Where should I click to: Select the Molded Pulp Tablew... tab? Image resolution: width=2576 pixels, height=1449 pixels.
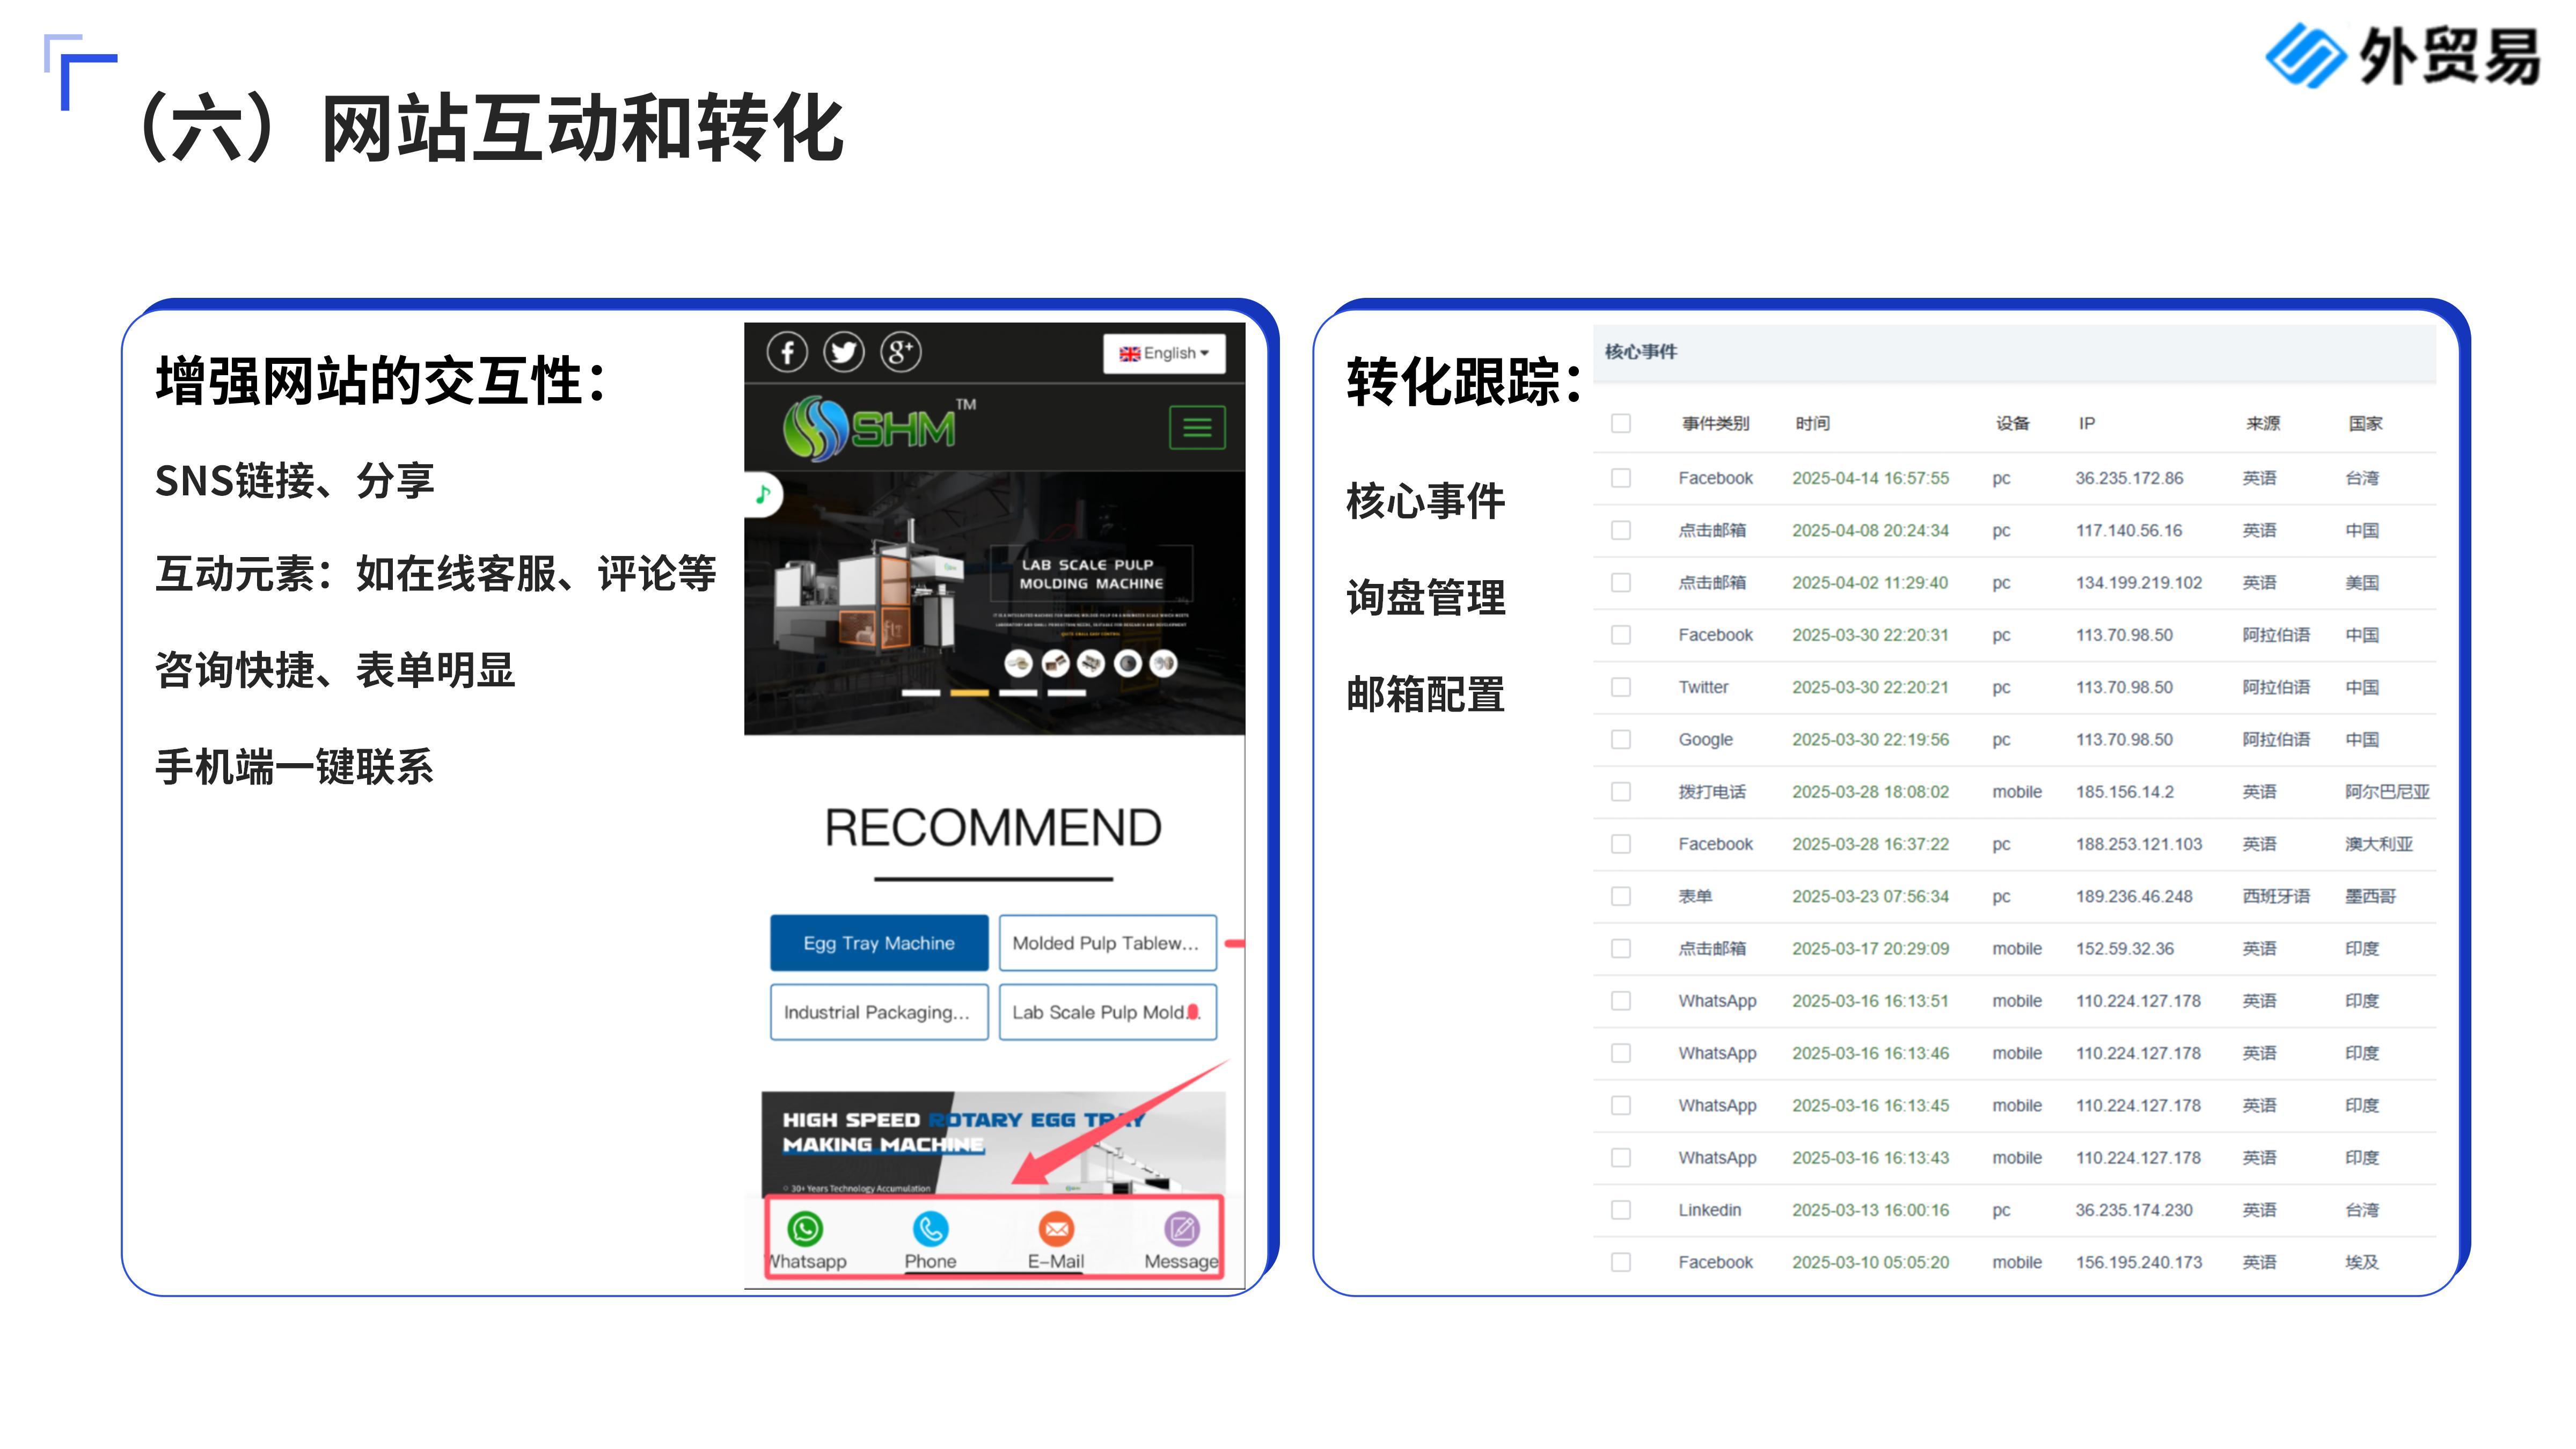(x=1108, y=943)
